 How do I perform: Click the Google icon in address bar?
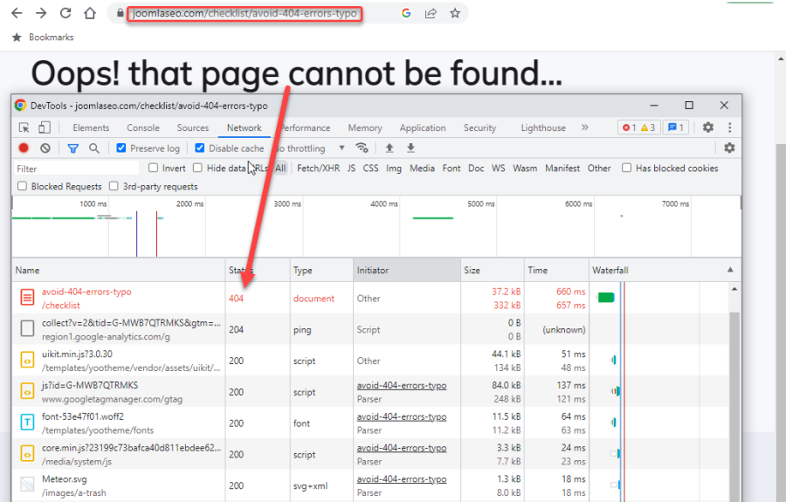pyautogui.click(x=406, y=13)
